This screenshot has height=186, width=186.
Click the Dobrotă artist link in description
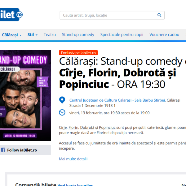point(87,127)
